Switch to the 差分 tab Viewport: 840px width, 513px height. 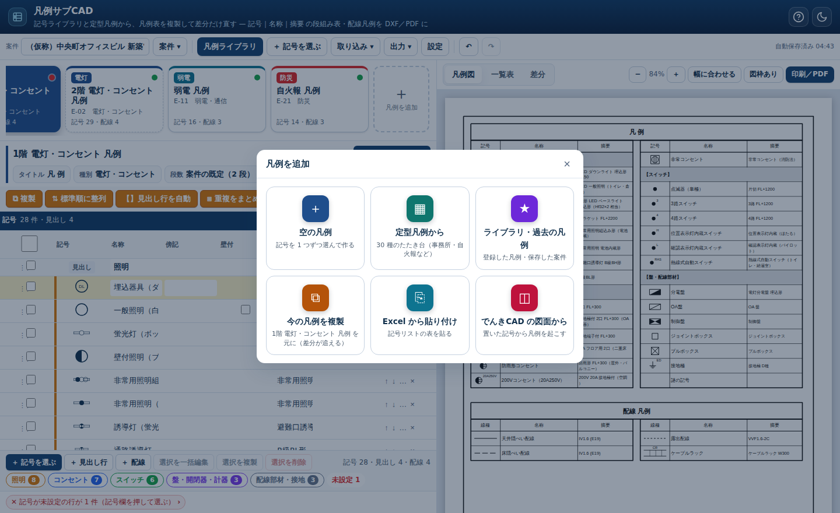(538, 75)
